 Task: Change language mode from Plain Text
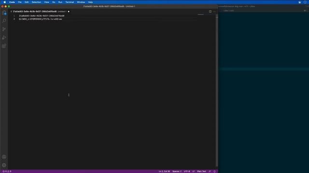(x=201, y=172)
